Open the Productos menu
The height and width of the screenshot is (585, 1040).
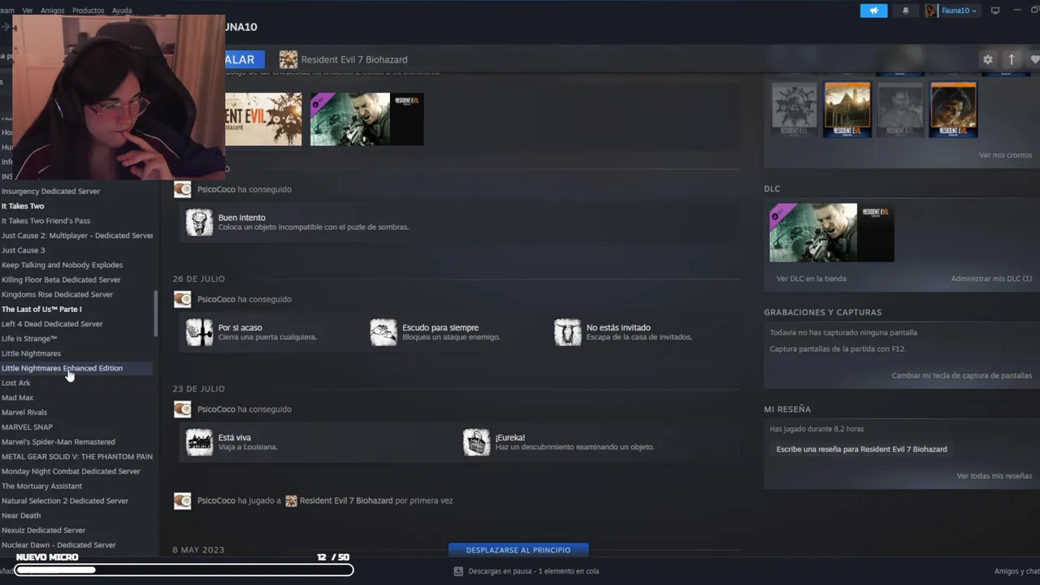pos(88,11)
